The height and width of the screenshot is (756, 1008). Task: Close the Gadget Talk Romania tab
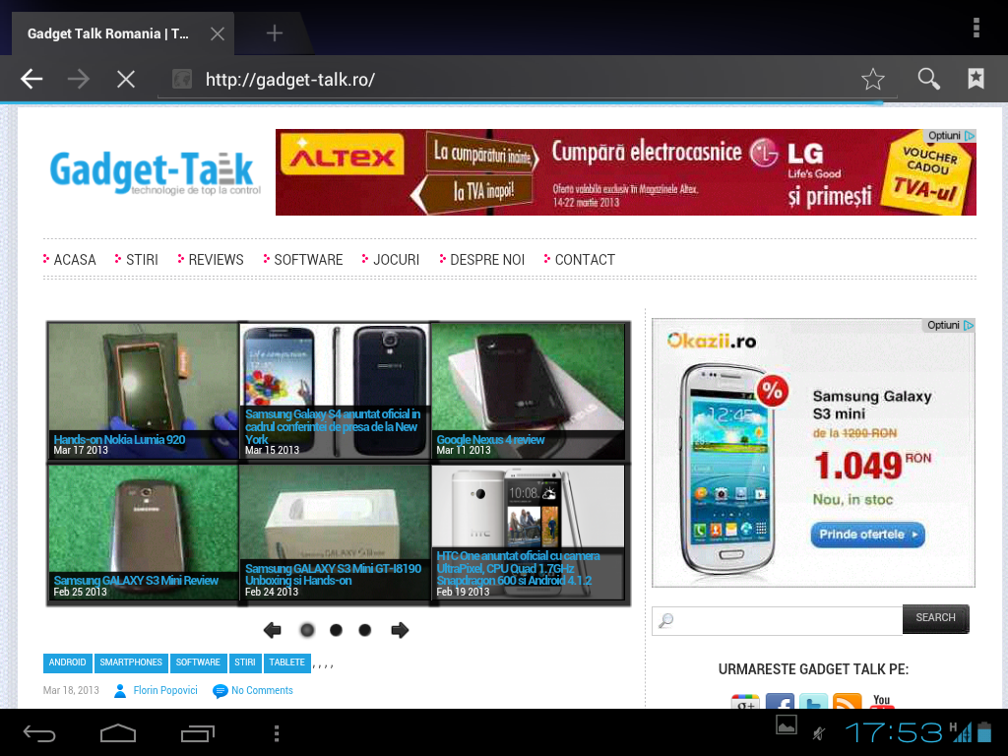[x=218, y=33]
